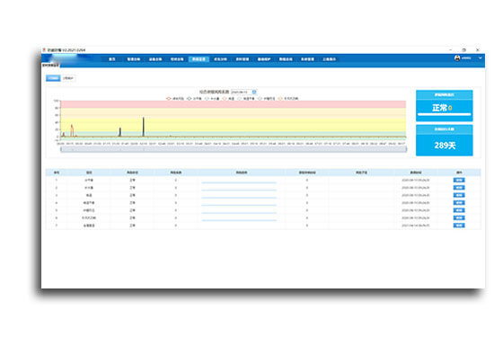Image resolution: width=494 pixels, height=337 pixels.
Task: Click the 289-day counter card
Action: tap(445, 140)
